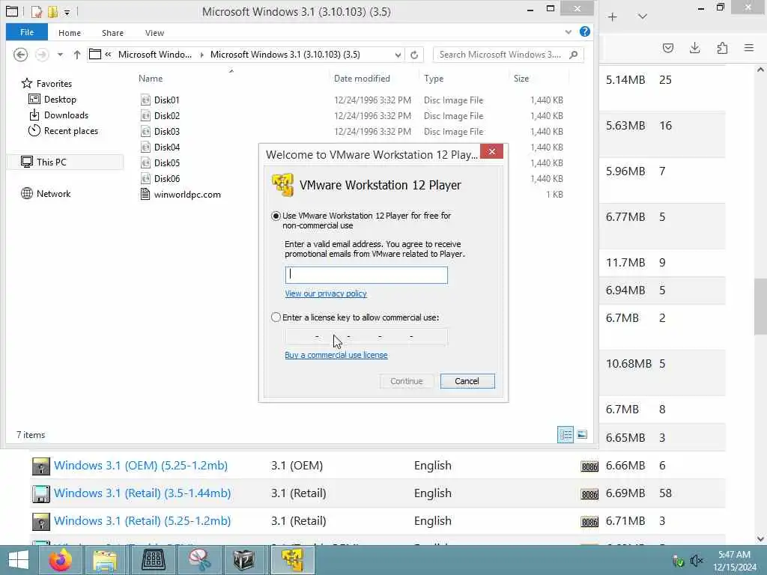Switch to details view icon

(566, 434)
